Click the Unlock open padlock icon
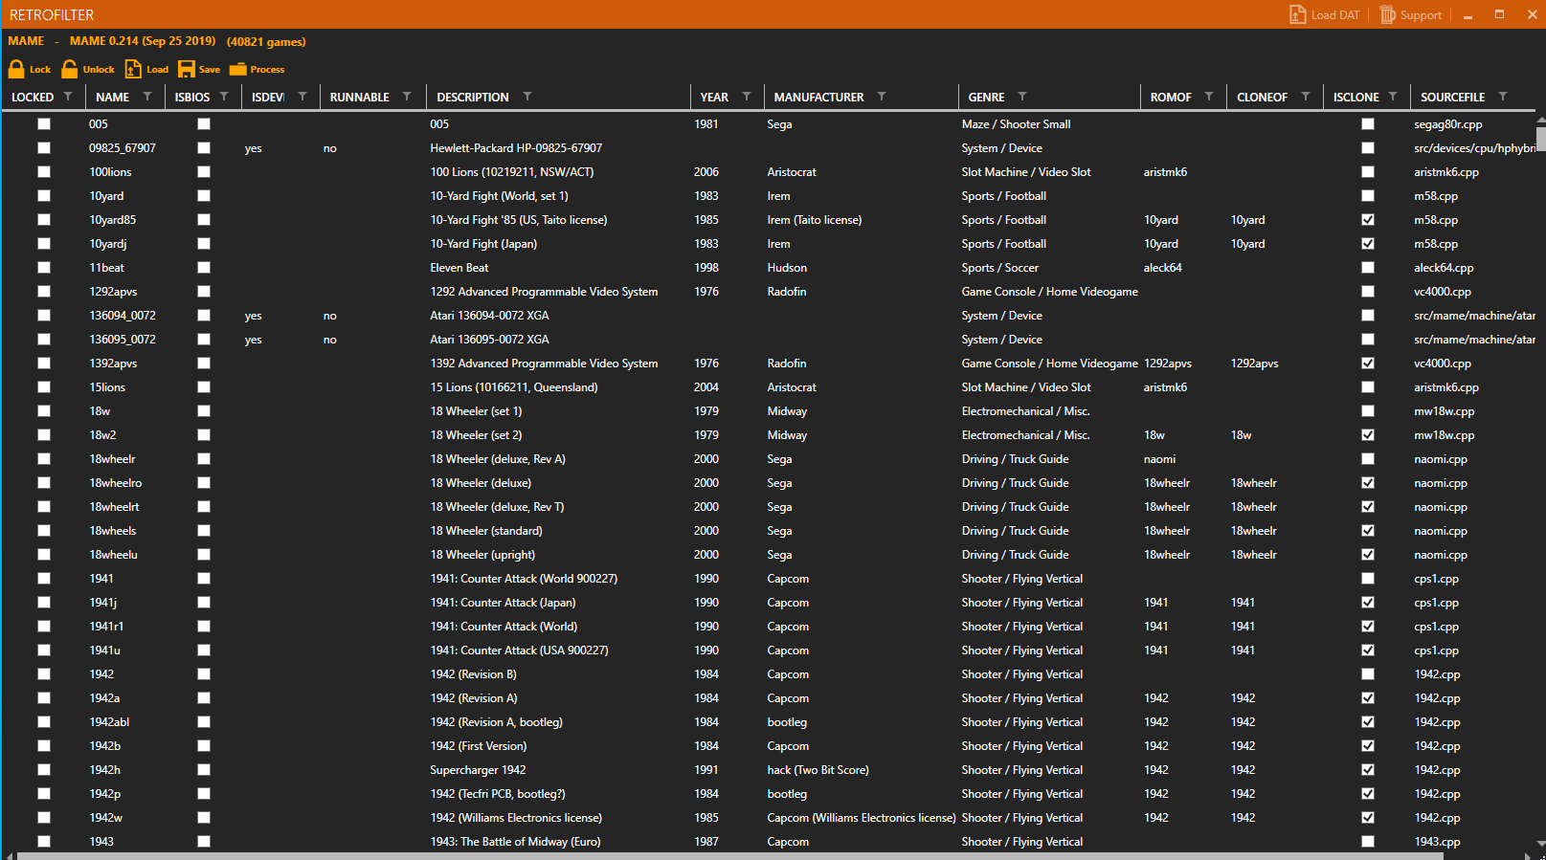The image size is (1546, 860). coord(70,69)
